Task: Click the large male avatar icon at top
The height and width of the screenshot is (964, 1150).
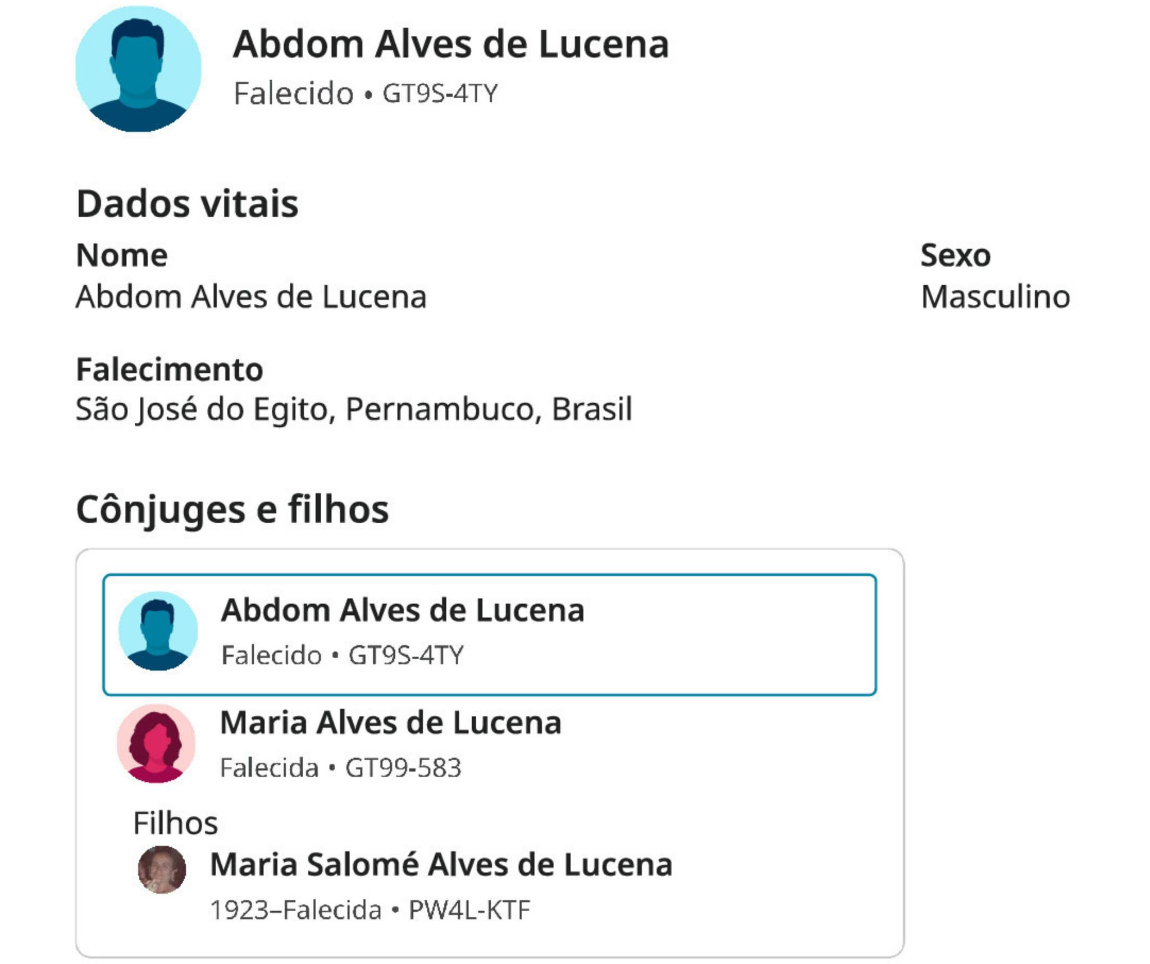Action: click(138, 69)
